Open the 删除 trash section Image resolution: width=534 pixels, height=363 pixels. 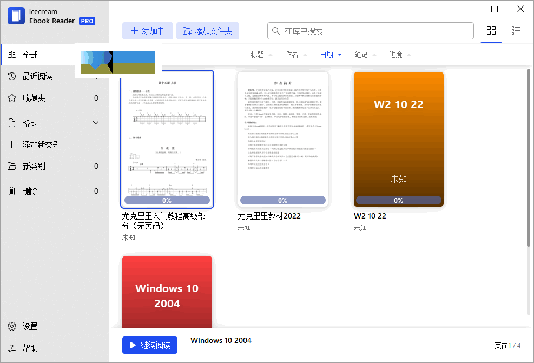[x=55, y=191]
